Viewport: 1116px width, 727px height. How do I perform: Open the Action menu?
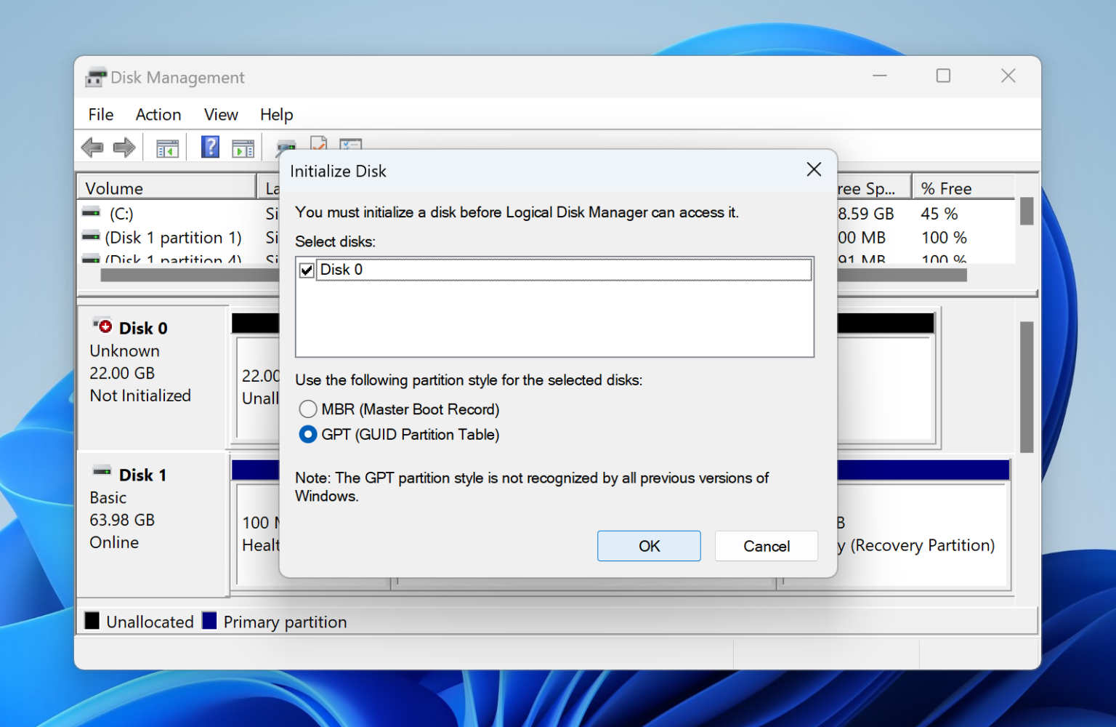158,114
